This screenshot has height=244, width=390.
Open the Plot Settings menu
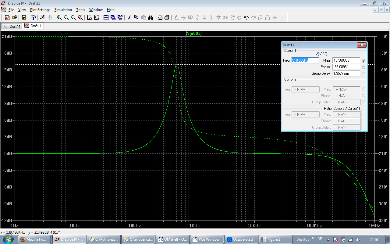(40, 10)
